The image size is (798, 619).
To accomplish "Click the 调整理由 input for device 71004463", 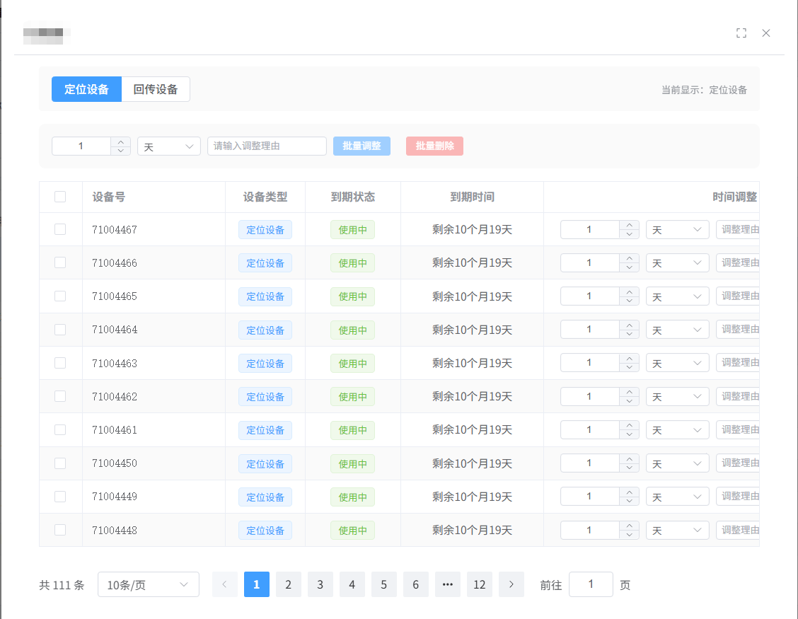I will click(740, 362).
